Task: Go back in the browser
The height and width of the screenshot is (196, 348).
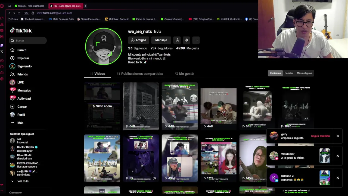Action: click(9, 13)
